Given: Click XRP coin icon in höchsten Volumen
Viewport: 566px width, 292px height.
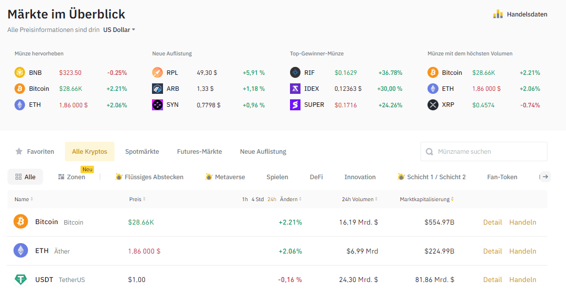Looking at the screenshot, I should [433, 105].
